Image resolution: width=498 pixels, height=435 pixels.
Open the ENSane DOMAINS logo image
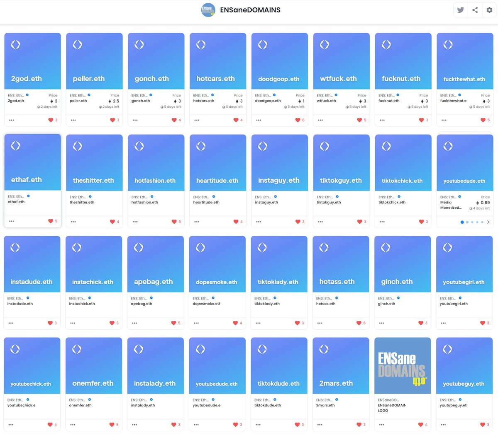coord(403,366)
